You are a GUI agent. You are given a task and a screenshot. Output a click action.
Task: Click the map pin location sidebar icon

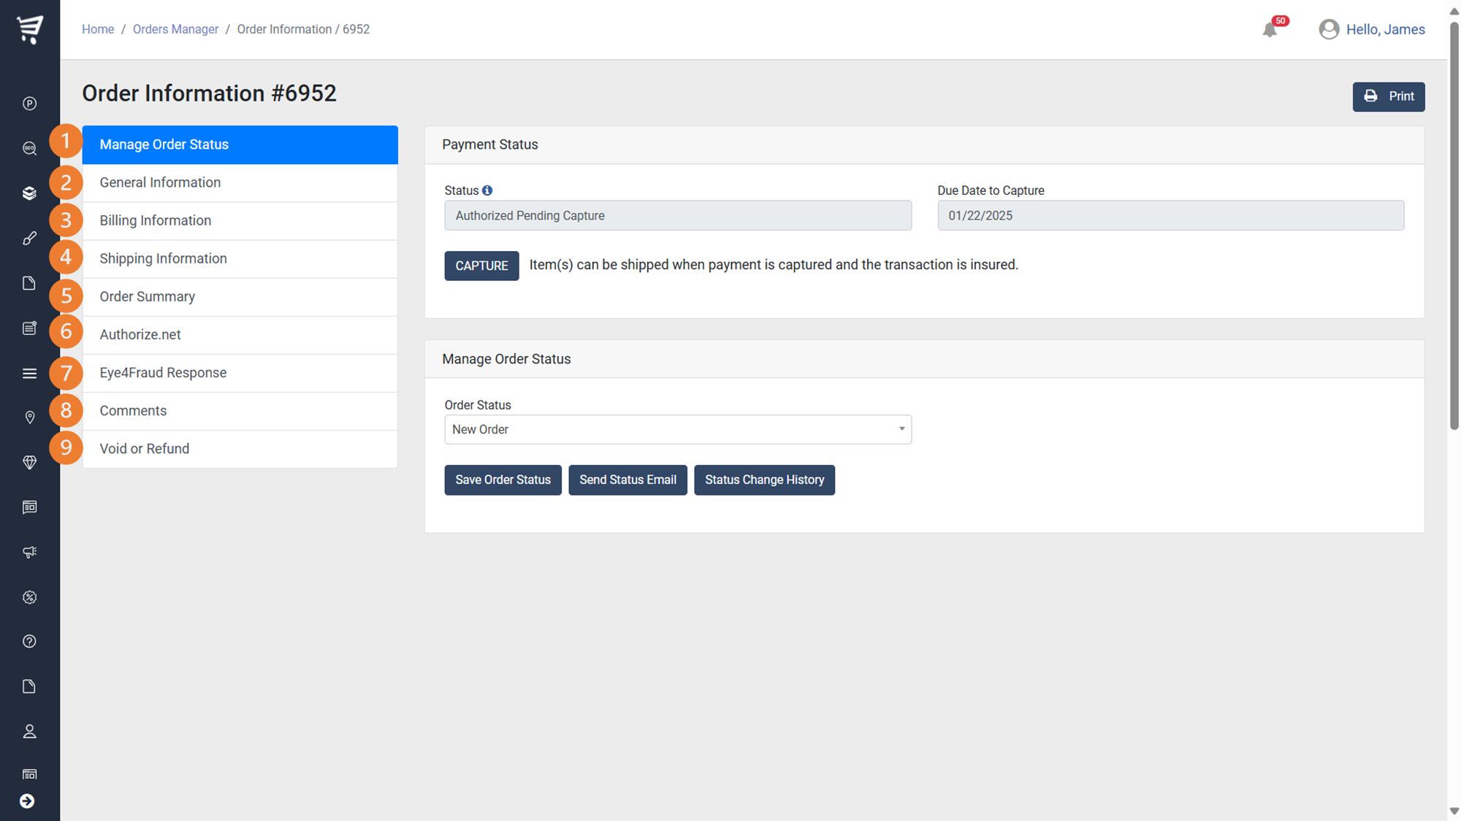pyautogui.click(x=29, y=417)
